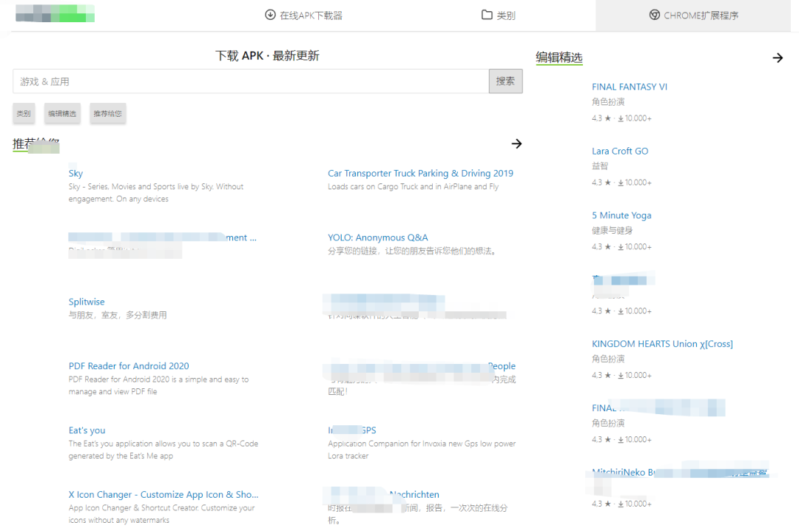The image size is (799, 531).
Task: Select the 推荐给您 filter button
Action: 107,113
